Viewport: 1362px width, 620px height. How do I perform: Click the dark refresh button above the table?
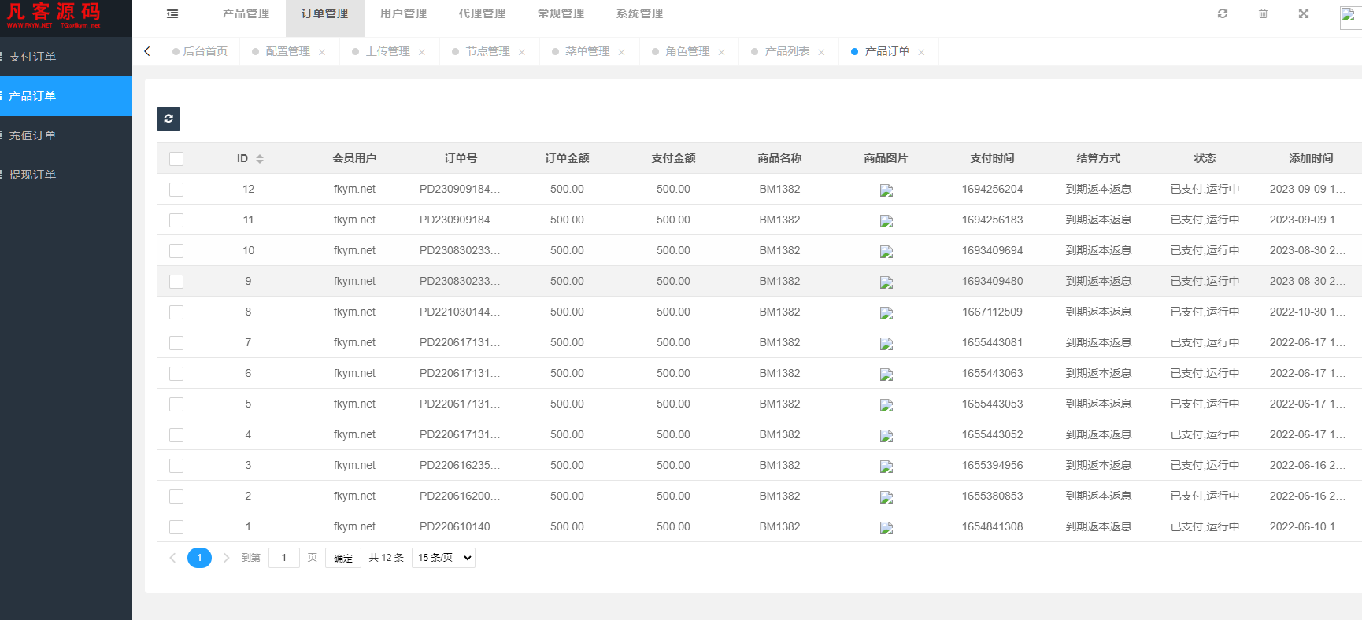(168, 119)
